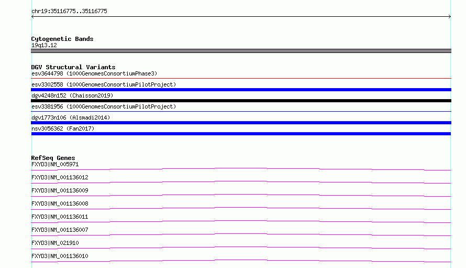Screen dimensions: 466x268
Task: Click the red esv3644798 variant line
Action: click(241, 78)
